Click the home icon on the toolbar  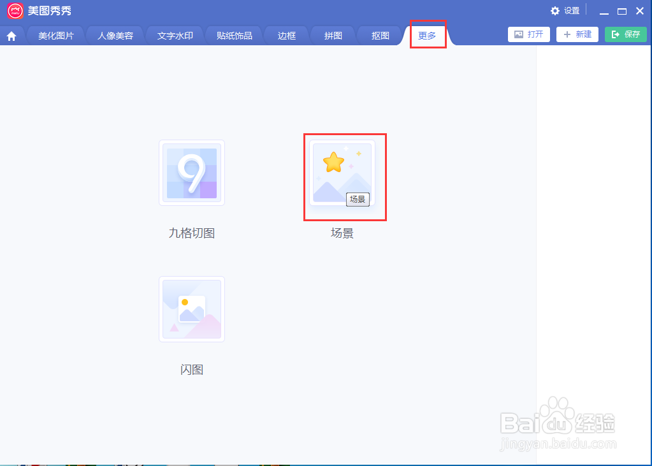[x=11, y=35]
